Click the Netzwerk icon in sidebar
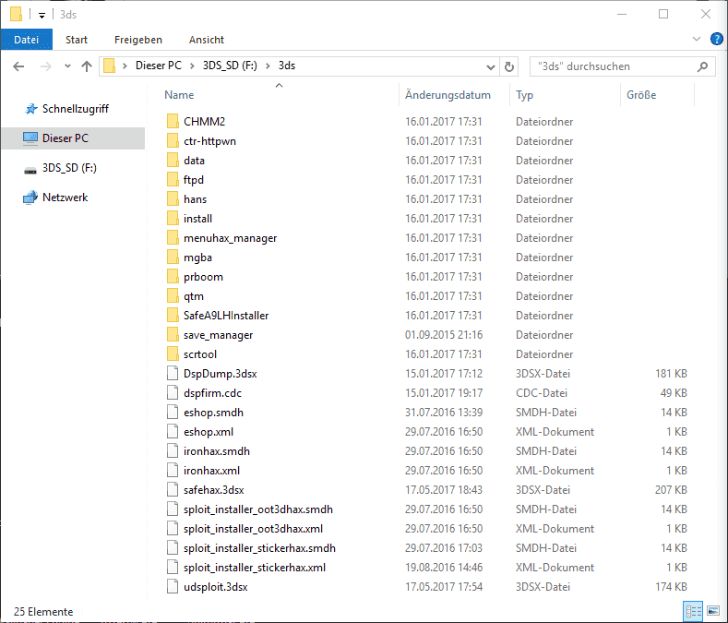Screen dimensions: 728x623 [30, 198]
